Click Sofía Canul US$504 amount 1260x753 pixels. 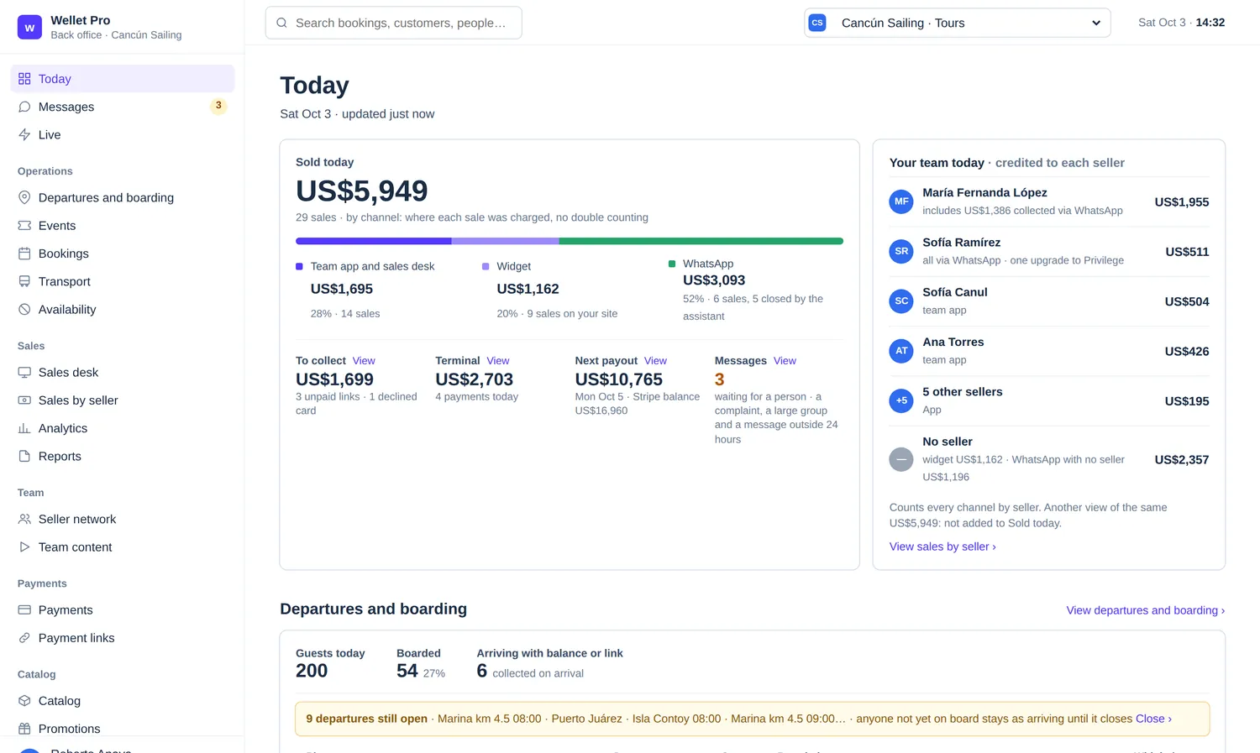pos(1187,301)
